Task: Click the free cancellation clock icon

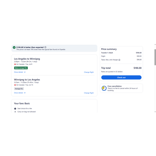Action: [x=104, y=88]
